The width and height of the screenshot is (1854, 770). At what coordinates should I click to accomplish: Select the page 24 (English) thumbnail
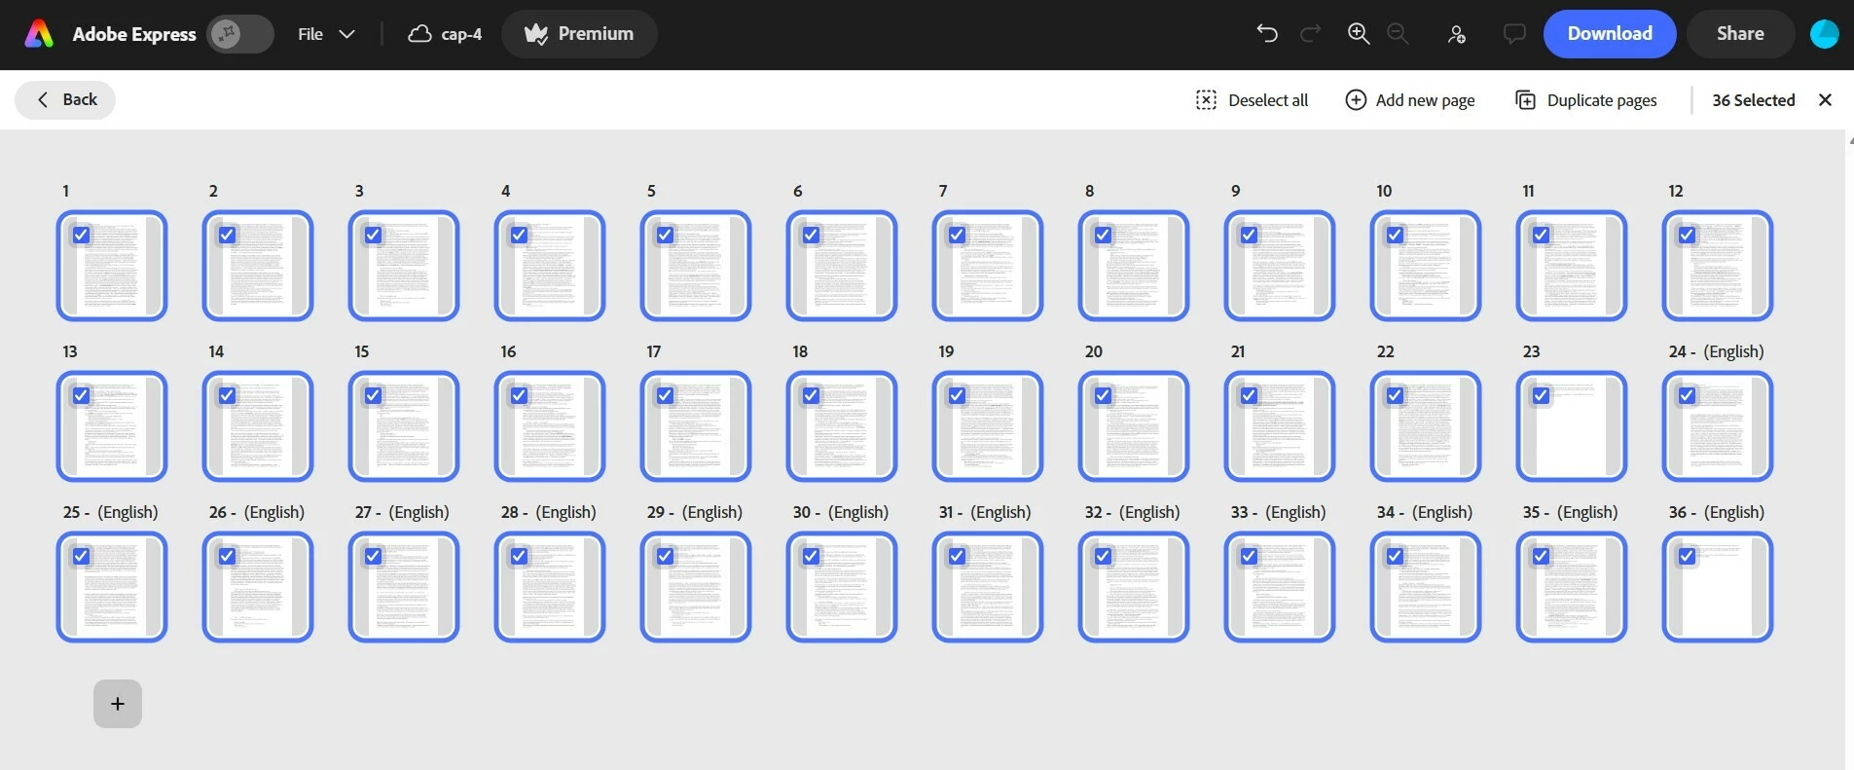click(x=1718, y=426)
